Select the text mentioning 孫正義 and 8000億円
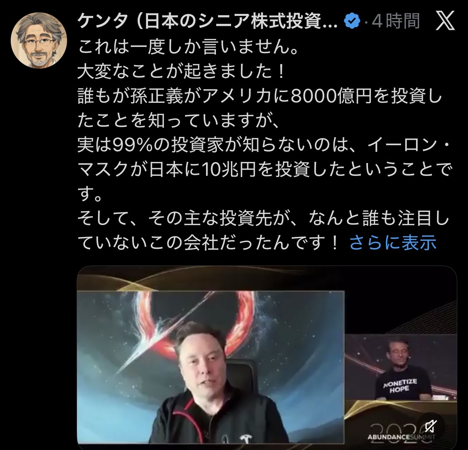 260,96
